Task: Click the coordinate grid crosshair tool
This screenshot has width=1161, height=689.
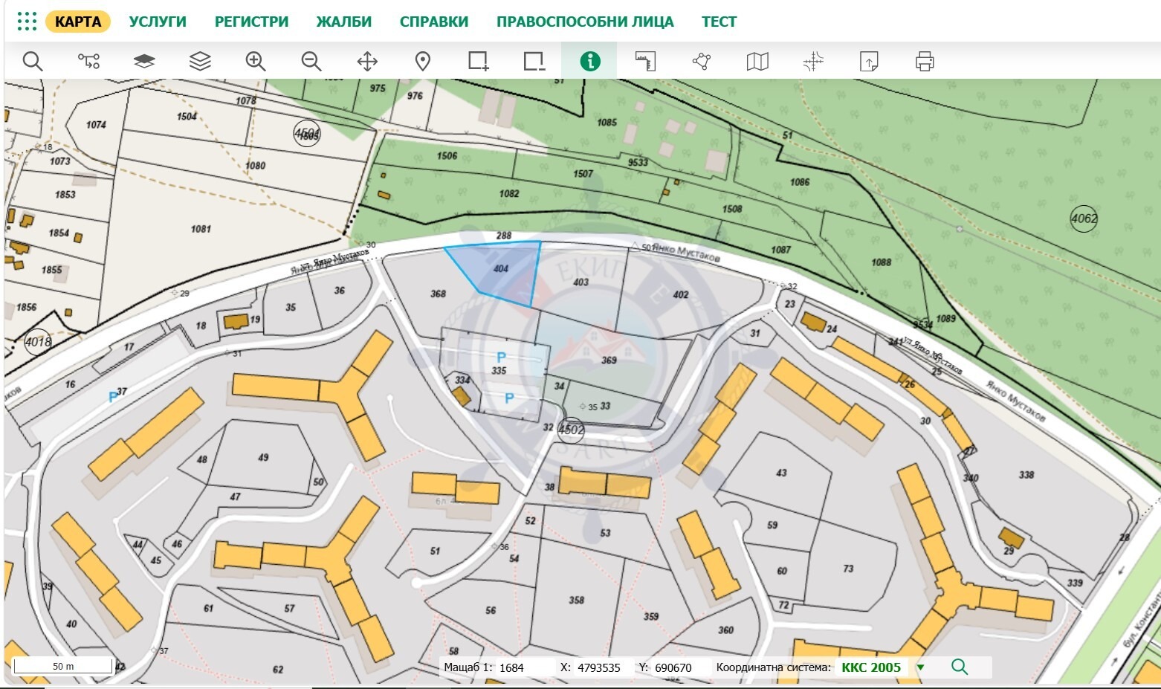Action: tap(813, 61)
